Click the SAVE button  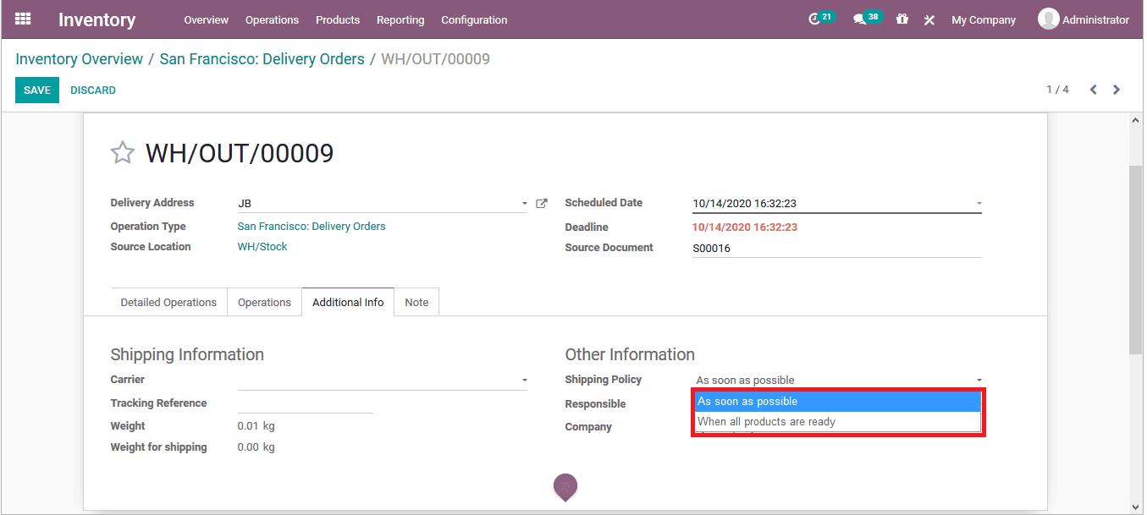pyautogui.click(x=37, y=90)
